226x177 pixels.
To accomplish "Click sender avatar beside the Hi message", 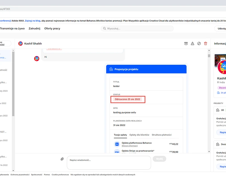I will pyautogui.click(x=37, y=58).
